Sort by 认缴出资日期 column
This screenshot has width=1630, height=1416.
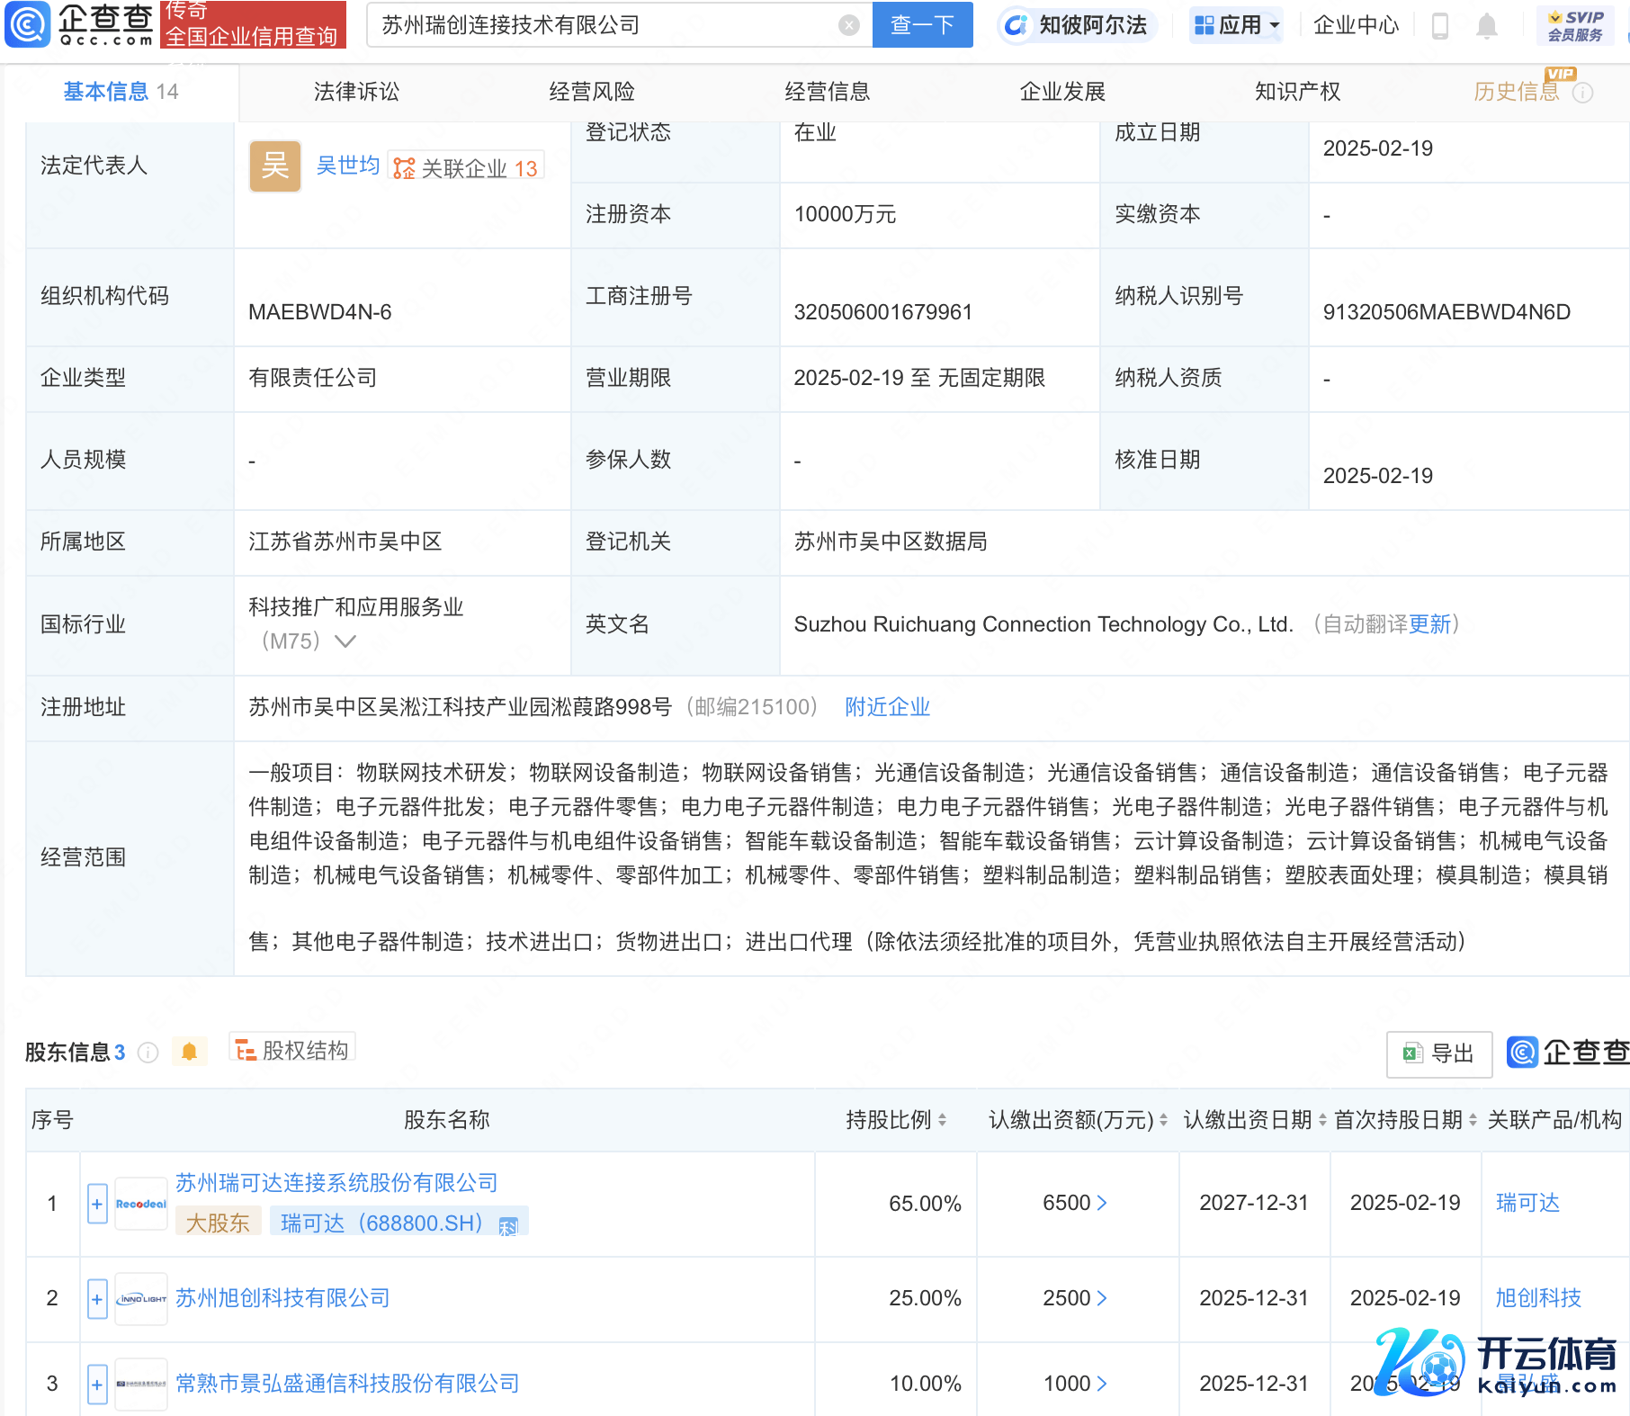coord(1322,1120)
